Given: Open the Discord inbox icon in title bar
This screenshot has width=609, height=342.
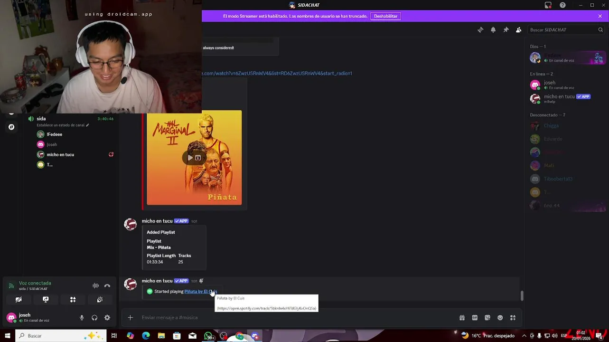Looking at the screenshot, I should point(548,5).
